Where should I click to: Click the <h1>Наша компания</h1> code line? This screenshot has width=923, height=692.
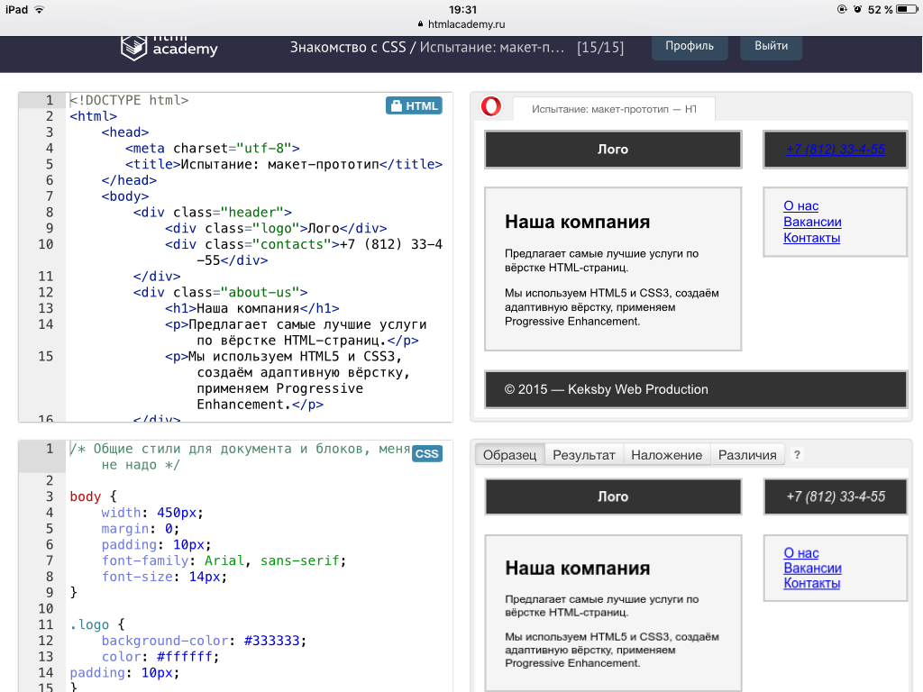(252, 308)
